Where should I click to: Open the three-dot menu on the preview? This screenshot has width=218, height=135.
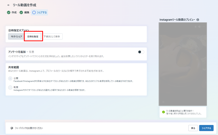pos(203,26)
